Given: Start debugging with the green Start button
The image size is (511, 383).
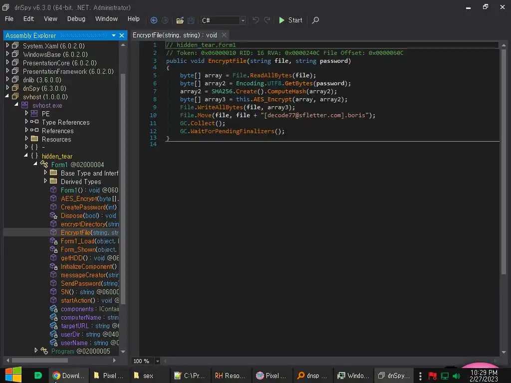Looking at the screenshot, I should tap(290, 20).
